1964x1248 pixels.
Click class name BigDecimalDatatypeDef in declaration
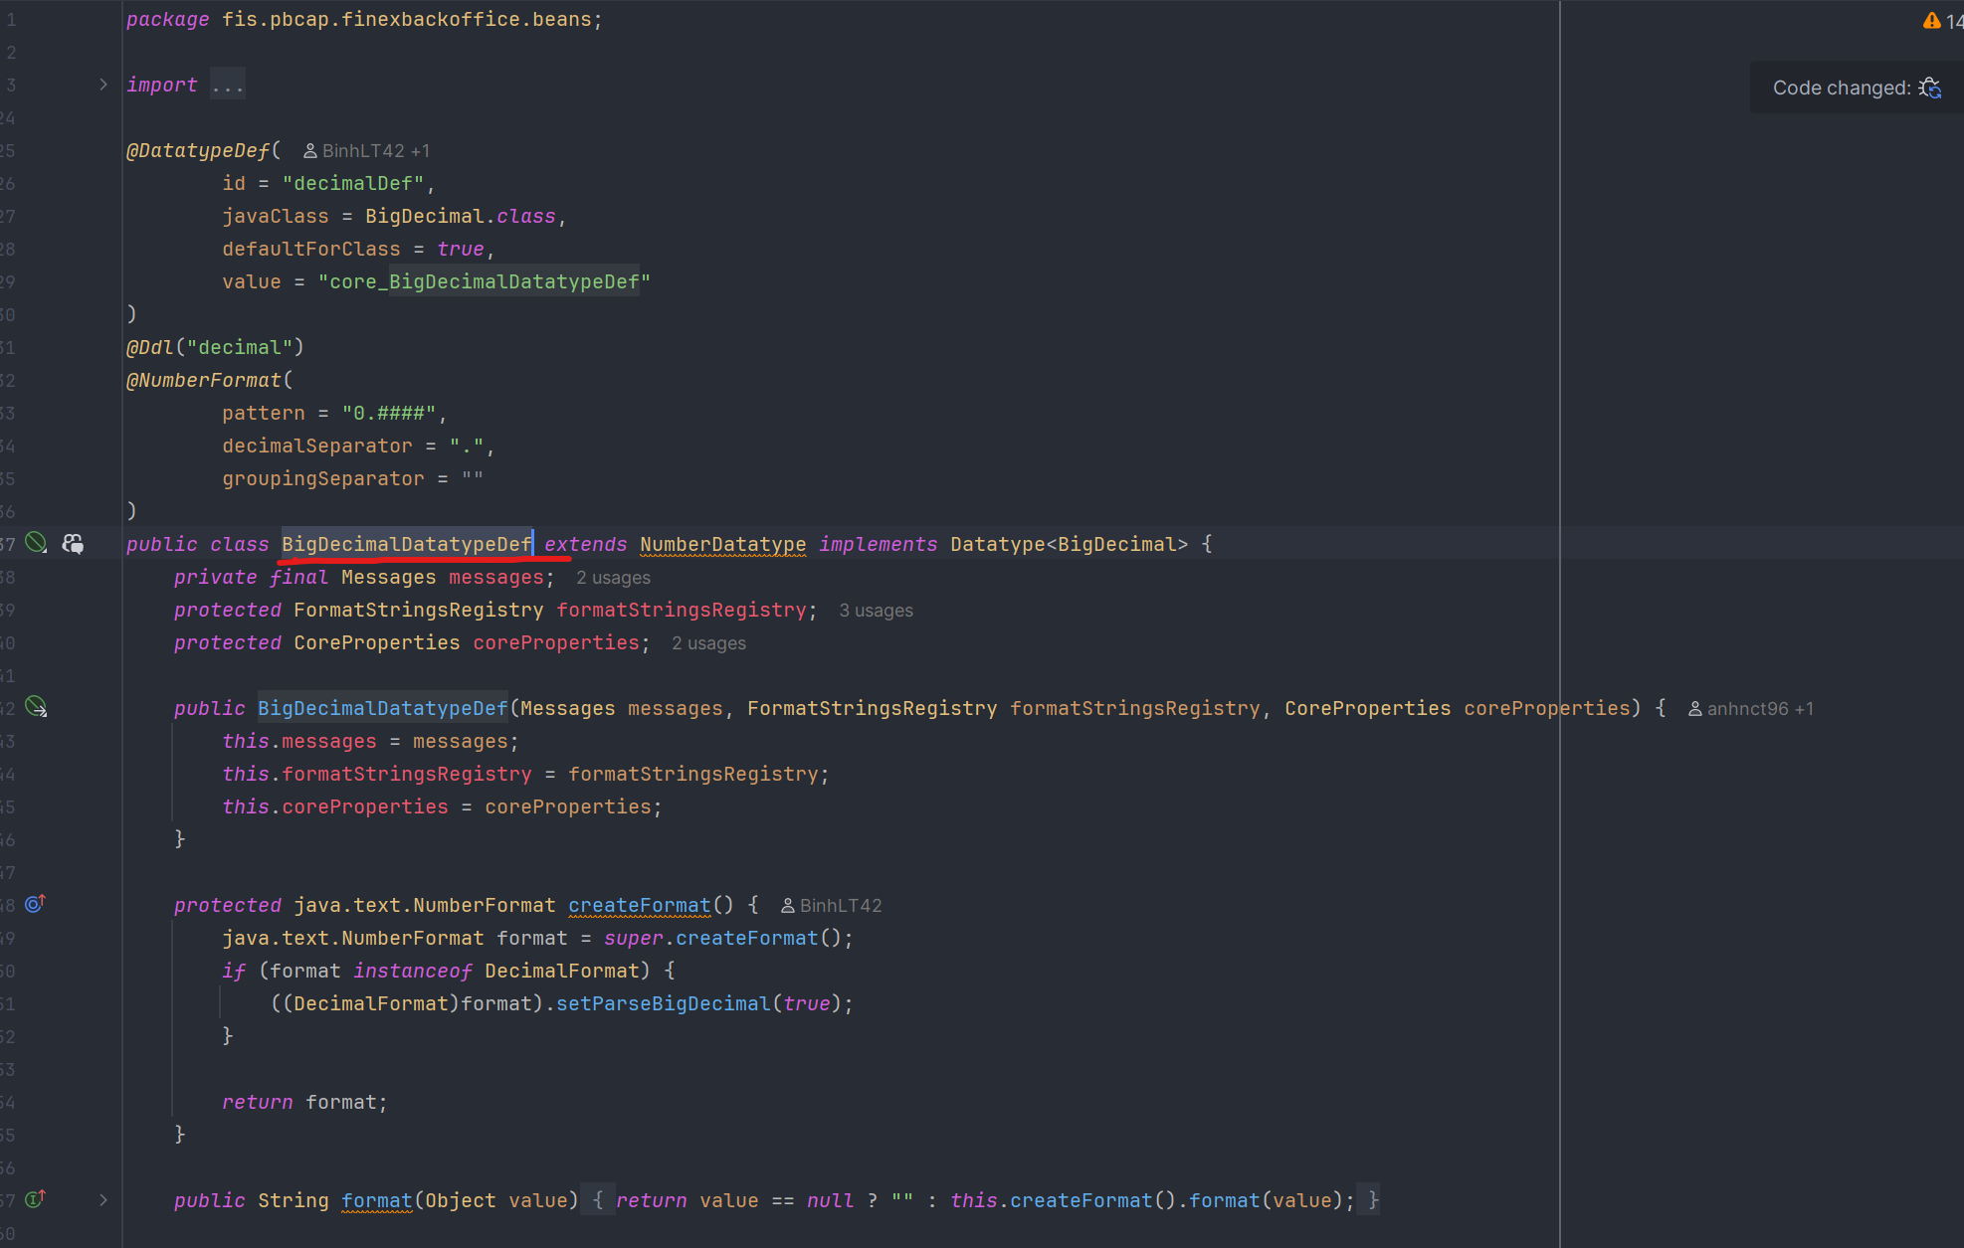point(407,544)
